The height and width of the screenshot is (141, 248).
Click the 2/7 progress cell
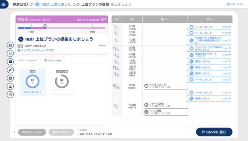tap(116, 27)
